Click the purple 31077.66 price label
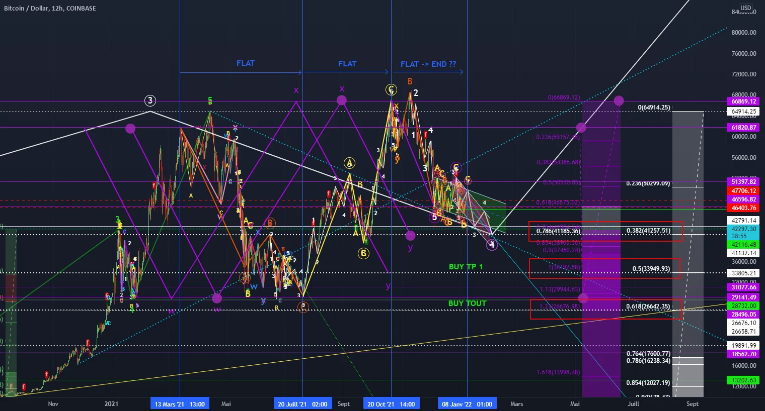The height and width of the screenshot is (411, 765). pyautogui.click(x=744, y=287)
